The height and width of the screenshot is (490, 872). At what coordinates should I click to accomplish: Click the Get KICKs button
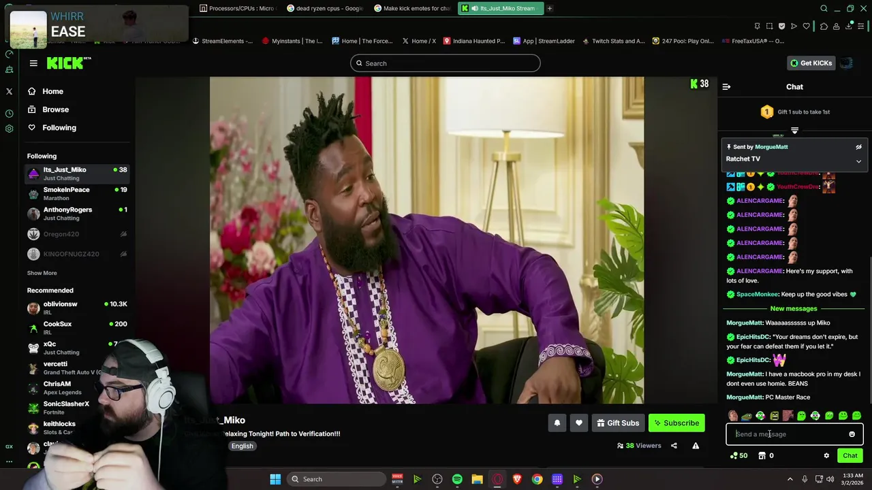[x=811, y=63]
